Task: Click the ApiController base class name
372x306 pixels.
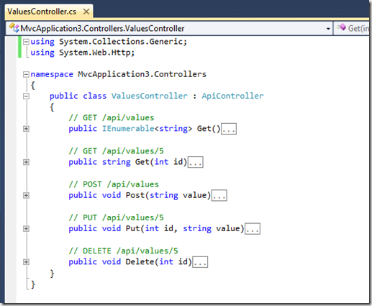Action: pyautogui.click(x=232, y=96)
